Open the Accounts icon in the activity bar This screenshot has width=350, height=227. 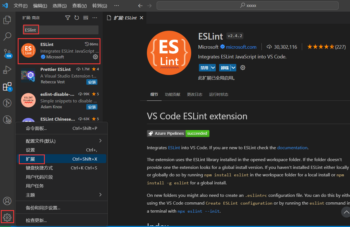(x=7, y=201)
